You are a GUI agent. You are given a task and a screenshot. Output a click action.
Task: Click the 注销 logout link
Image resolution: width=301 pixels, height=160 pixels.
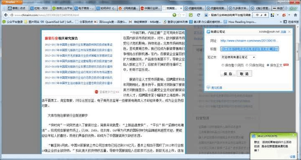coord(283,32)
